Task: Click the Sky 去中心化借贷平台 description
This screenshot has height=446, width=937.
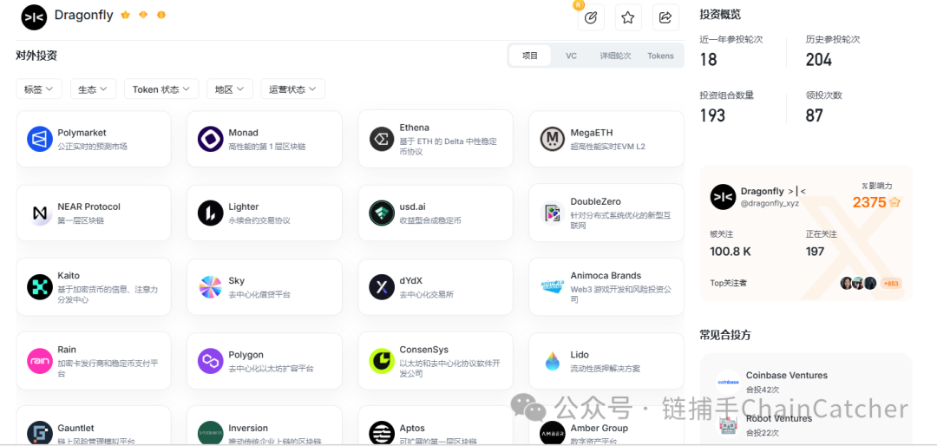Action: pyautogui.click(x=259, y=294)
